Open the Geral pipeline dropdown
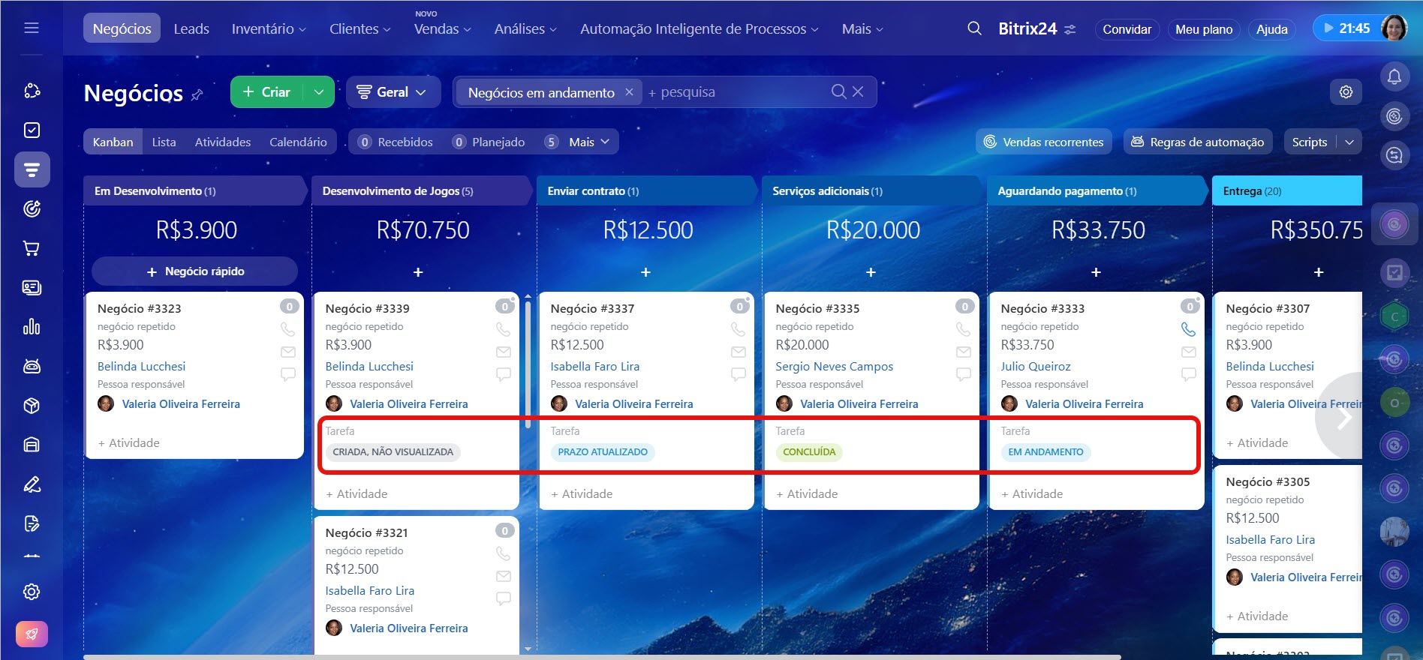Image resolution: width=1423 pixels, height=660 pixels. coord(392,92)
